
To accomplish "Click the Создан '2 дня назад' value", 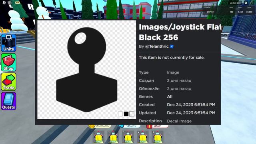I will pyautogui.click(x=179, y=80).
